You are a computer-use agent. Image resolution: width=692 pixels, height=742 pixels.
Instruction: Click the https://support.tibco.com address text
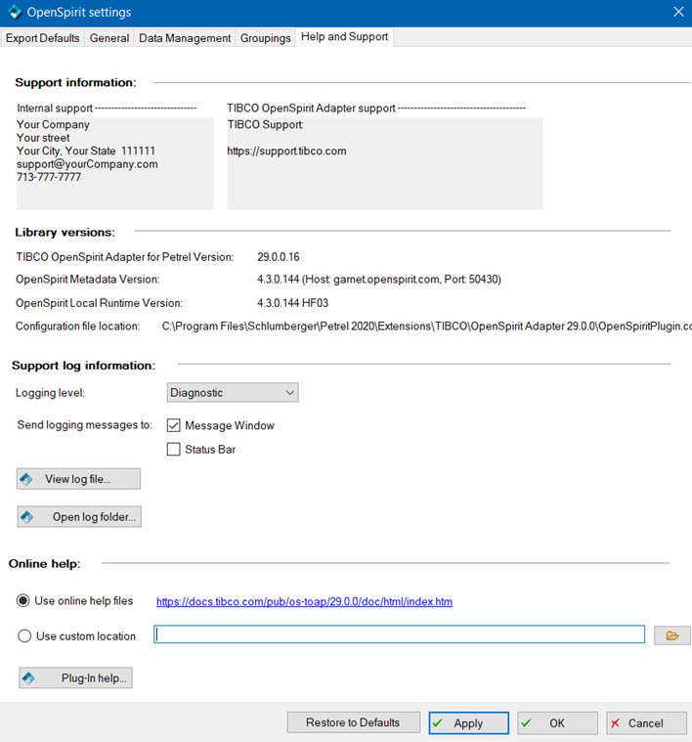[x=286, y=151]
